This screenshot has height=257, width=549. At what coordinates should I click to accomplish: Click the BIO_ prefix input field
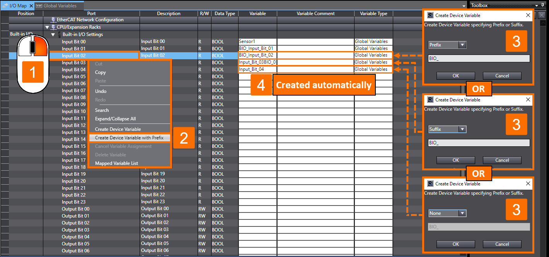(479, 58)
